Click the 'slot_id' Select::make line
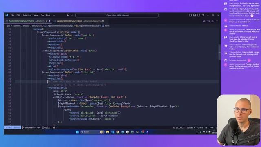 pos(69,73)
